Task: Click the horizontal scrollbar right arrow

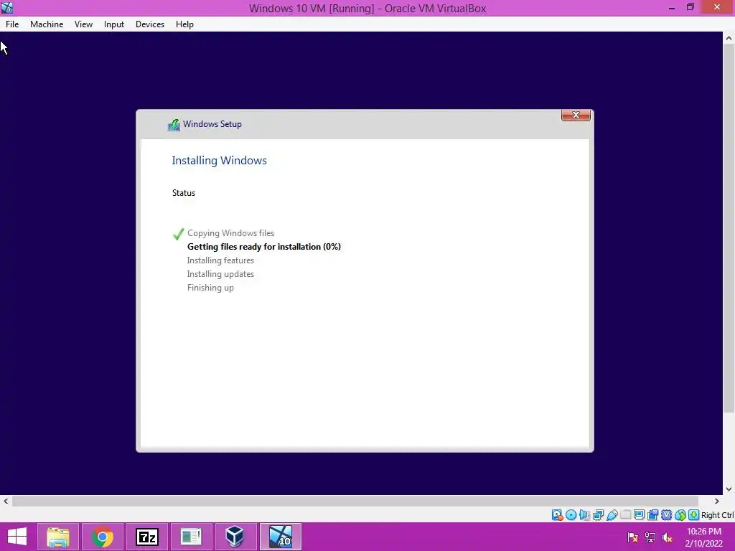Action: [717, 501]
